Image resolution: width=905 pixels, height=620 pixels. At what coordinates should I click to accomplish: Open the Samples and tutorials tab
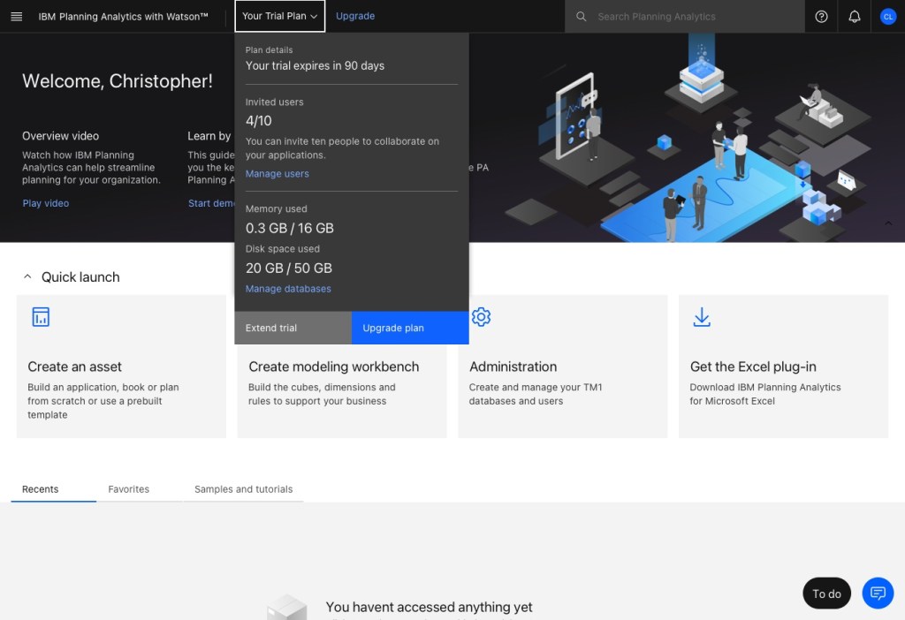pos(243,488)
